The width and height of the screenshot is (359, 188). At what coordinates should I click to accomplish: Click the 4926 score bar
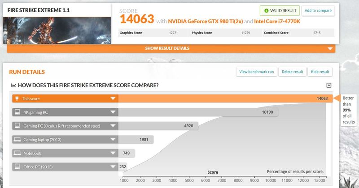[x=158, y=126]
